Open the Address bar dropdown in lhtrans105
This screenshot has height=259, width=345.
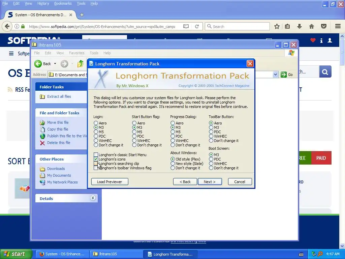pyautogui.click(x=275, y=75)
